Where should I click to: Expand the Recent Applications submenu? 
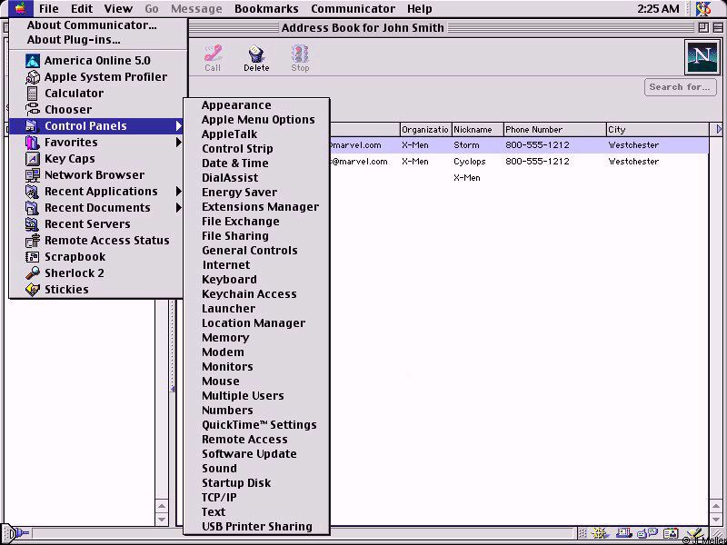click(100, 192)
